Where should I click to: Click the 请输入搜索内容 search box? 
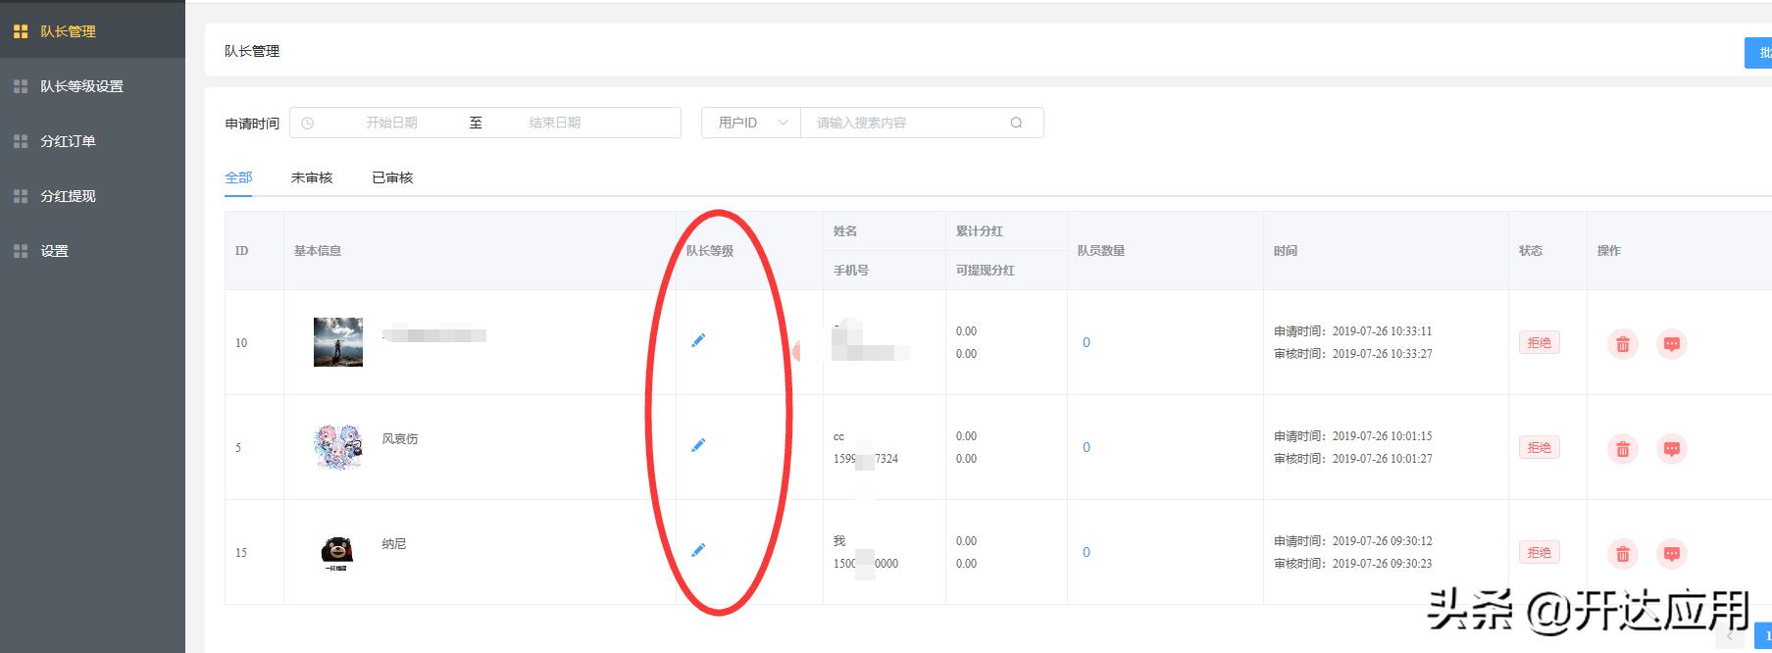coord(907,123)
